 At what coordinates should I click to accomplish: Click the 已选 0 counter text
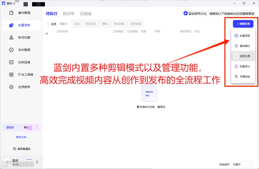[x=63, y=24]
